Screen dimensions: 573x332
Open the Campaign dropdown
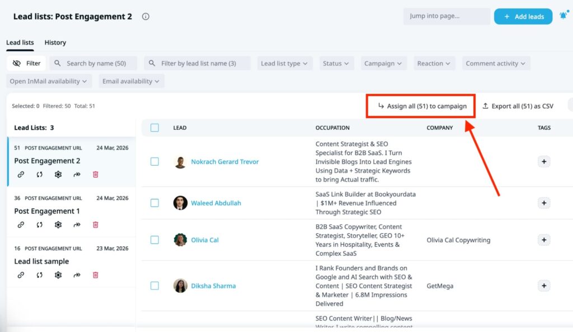point(383,63)
